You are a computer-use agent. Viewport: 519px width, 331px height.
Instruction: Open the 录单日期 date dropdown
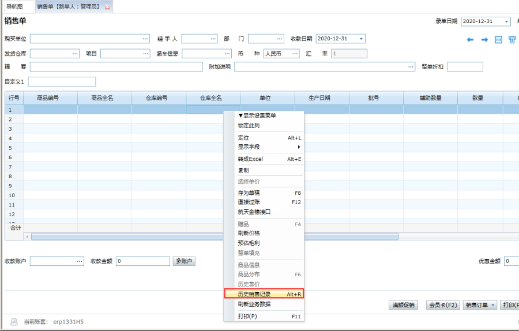pos(507,21)
